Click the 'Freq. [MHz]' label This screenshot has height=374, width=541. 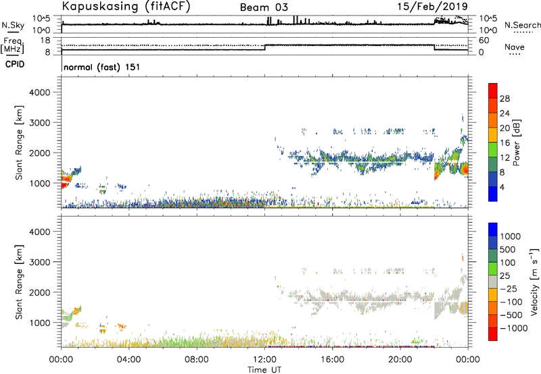click(12, 45)
